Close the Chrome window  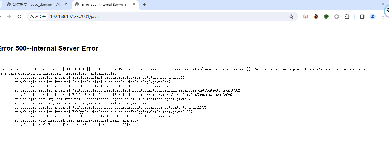tap(383, 4)
